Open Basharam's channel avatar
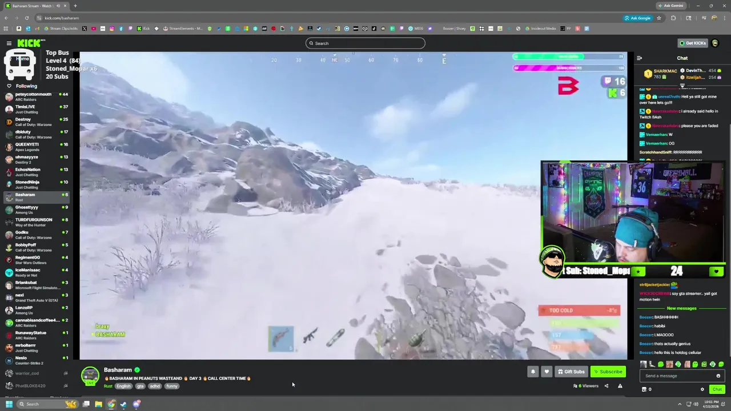Screen dimensions: 731x411 90,376
